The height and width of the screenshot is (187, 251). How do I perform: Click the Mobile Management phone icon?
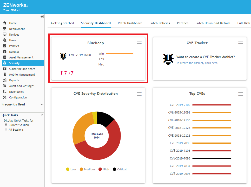point(5,74)
